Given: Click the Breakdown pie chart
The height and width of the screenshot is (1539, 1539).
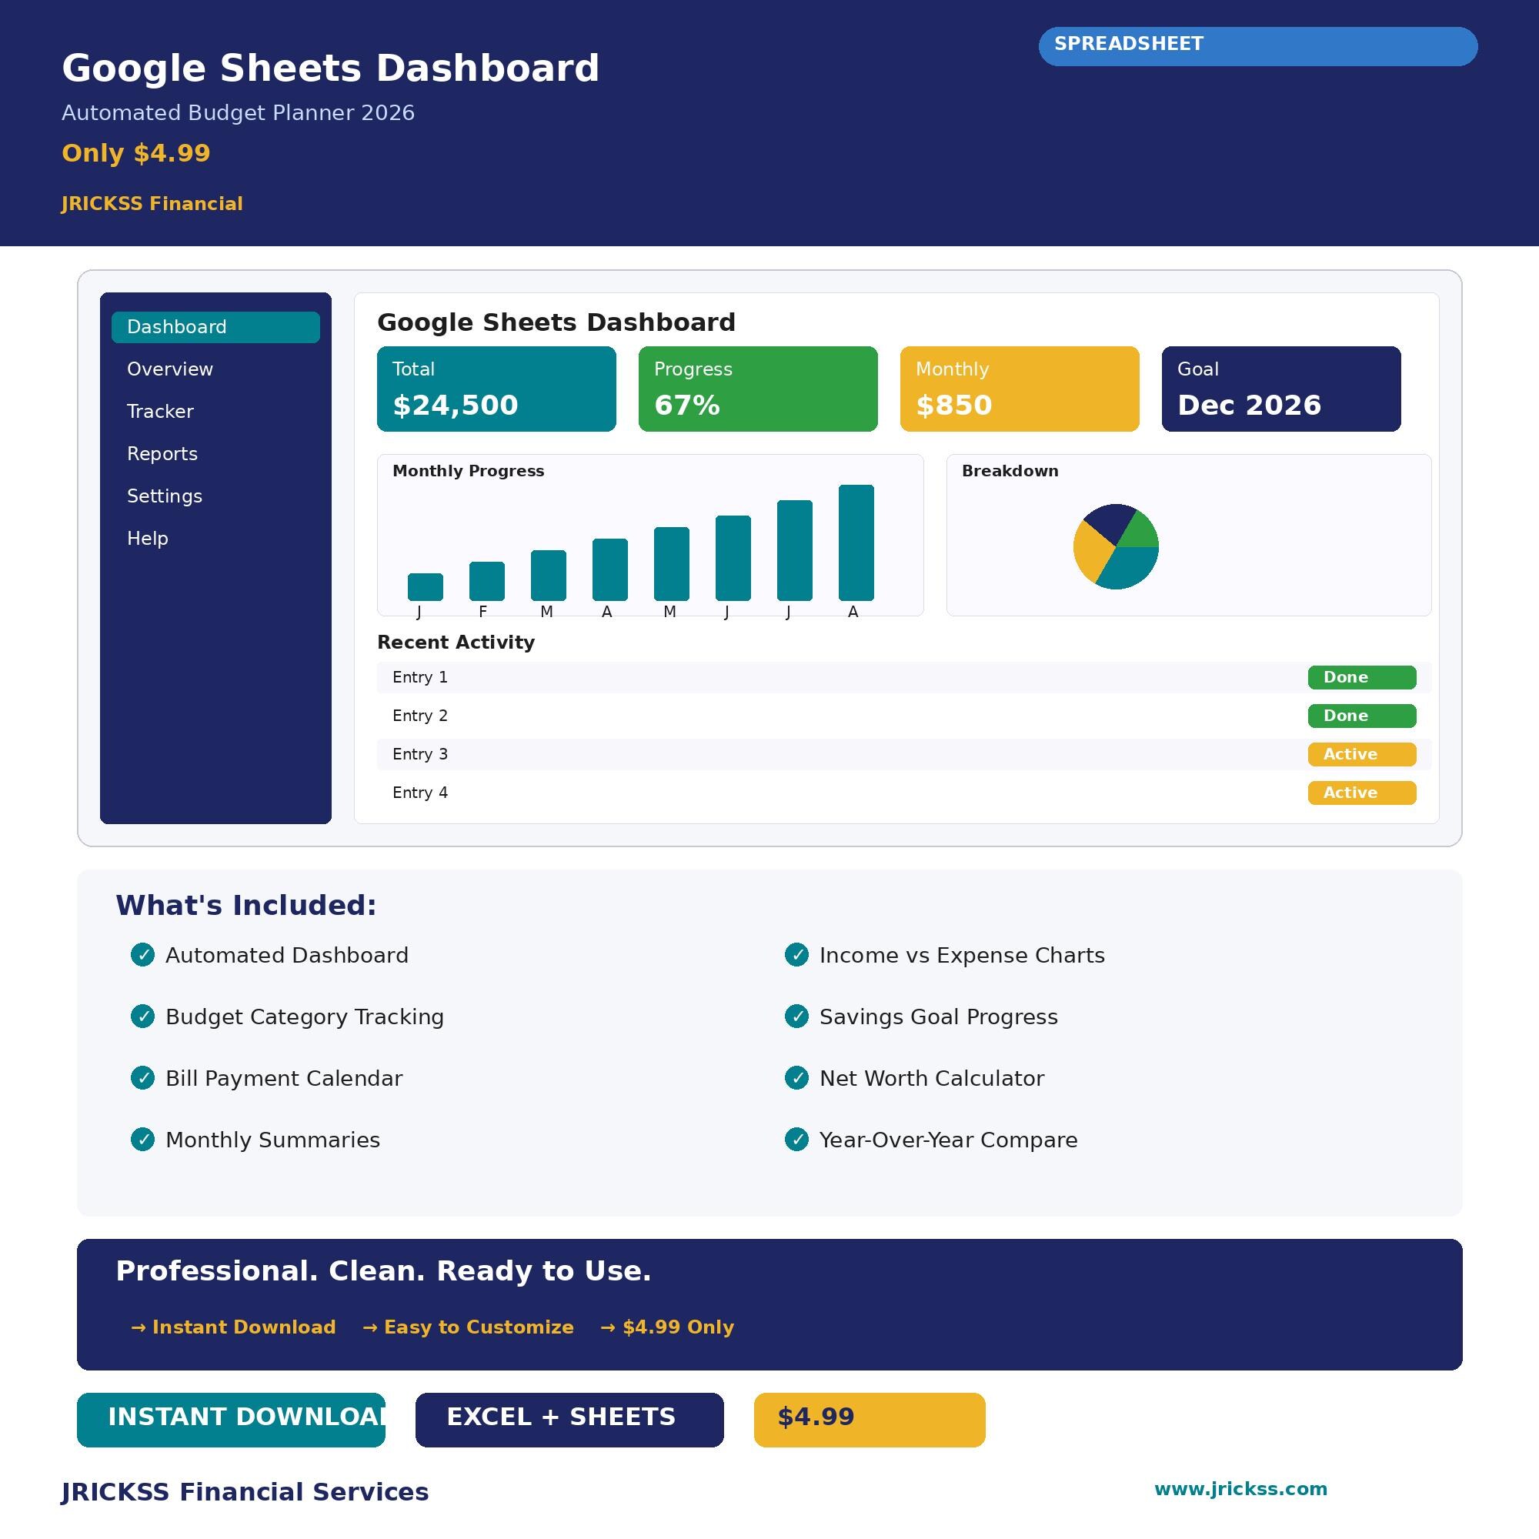Looking at the screenshot, I should [x=1116, y=546].
